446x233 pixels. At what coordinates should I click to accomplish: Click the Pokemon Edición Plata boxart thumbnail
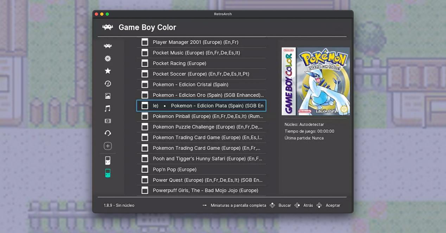coord(316,81)
